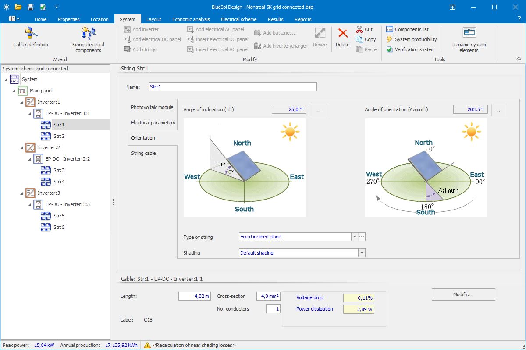This screenshot has height=350, width=526.
Task: Cut the selected element with the scissors
Action: tap(364, 29)
